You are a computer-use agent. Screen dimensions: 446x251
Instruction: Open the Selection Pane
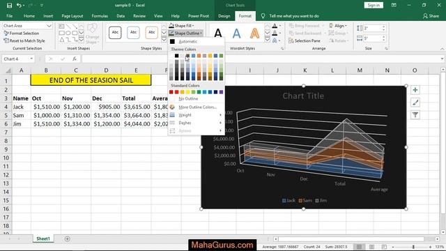coord(305,40)
